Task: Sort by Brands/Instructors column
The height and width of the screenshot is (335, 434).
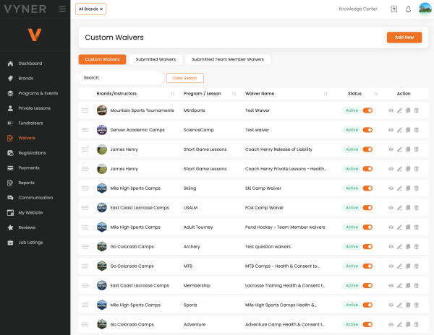Action: 172,94
